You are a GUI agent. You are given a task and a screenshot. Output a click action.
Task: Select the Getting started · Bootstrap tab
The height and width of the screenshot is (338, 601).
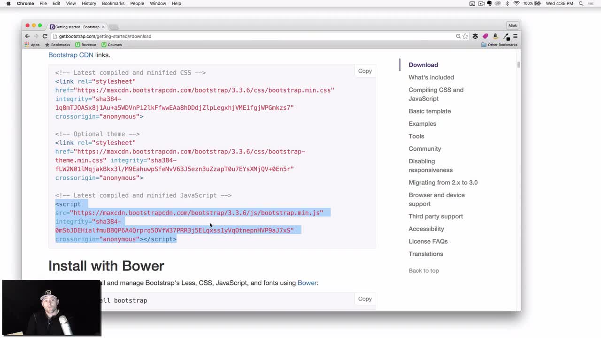click(x=77, y=27)
